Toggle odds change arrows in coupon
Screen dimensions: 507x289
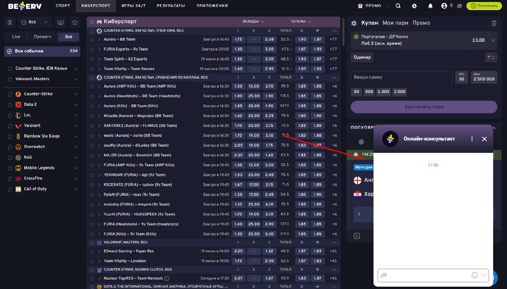[x=491, y=57]
